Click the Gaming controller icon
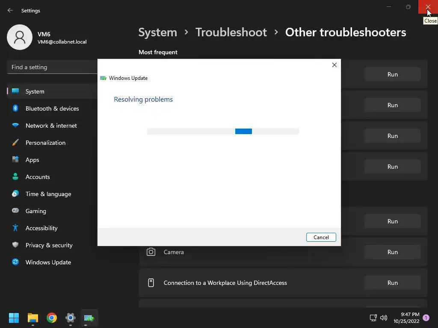The width and height of the screenshot is (438, 328). 15,211
